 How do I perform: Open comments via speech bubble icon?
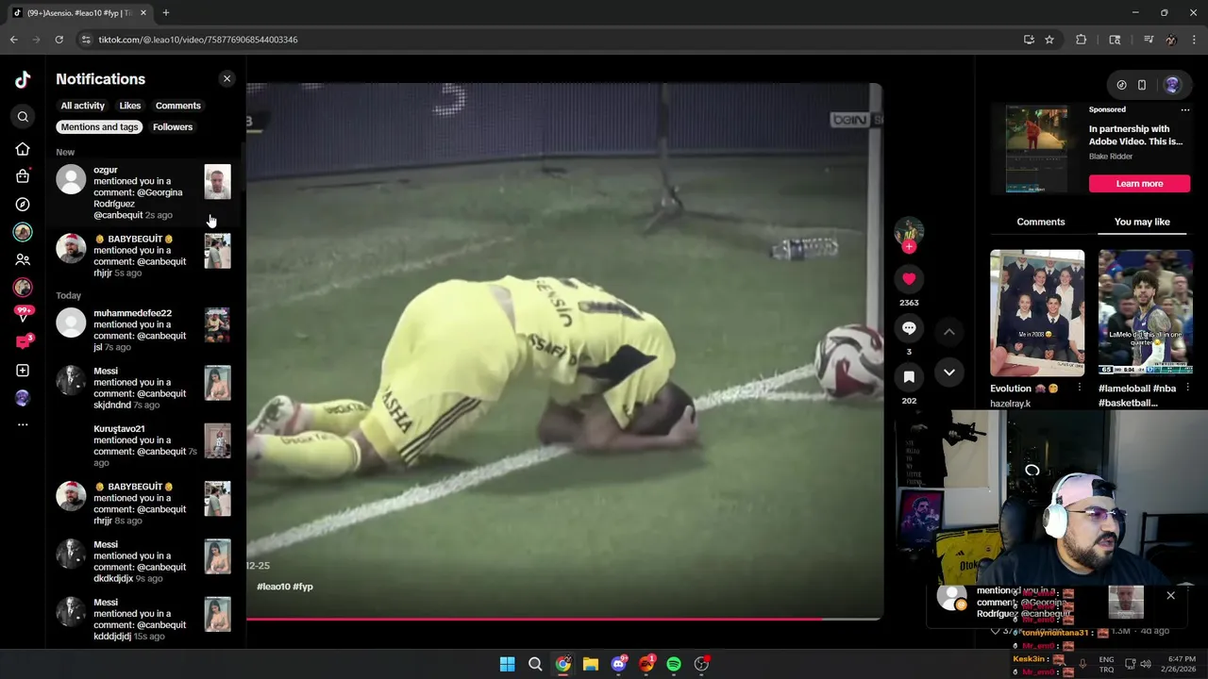909,328
